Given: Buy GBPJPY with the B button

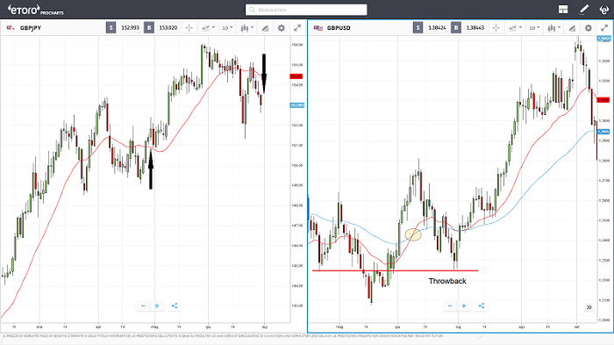Looking at the screenshot, I should pyautogui.click(x=149, y=28).
